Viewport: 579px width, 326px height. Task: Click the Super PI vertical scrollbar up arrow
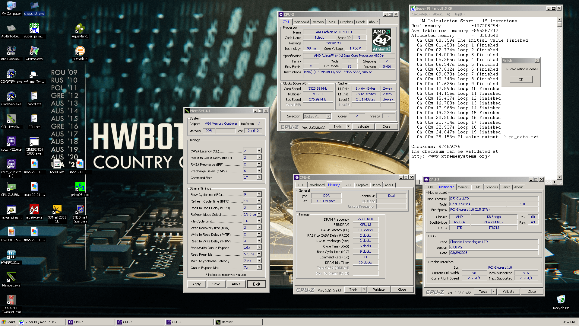(560, 20)
